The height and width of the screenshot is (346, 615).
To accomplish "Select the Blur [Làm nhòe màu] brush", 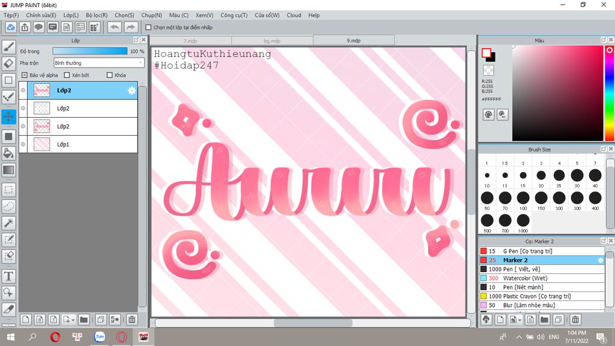I will (x=542, y=305).
